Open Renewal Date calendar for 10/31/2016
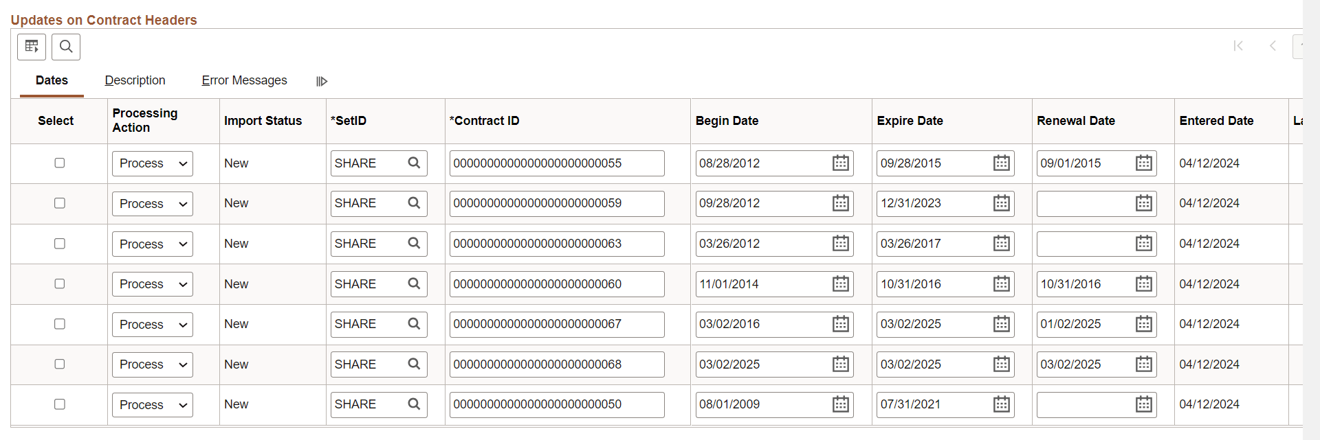1320x440 pixels. click(1143, 284)
